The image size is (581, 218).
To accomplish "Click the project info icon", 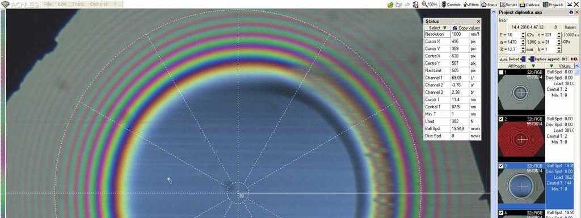I will click(571, 12).
